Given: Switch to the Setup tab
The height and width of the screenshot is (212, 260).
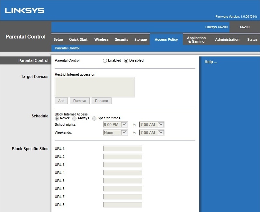Looking at the screenshot, I should point(58,39).
